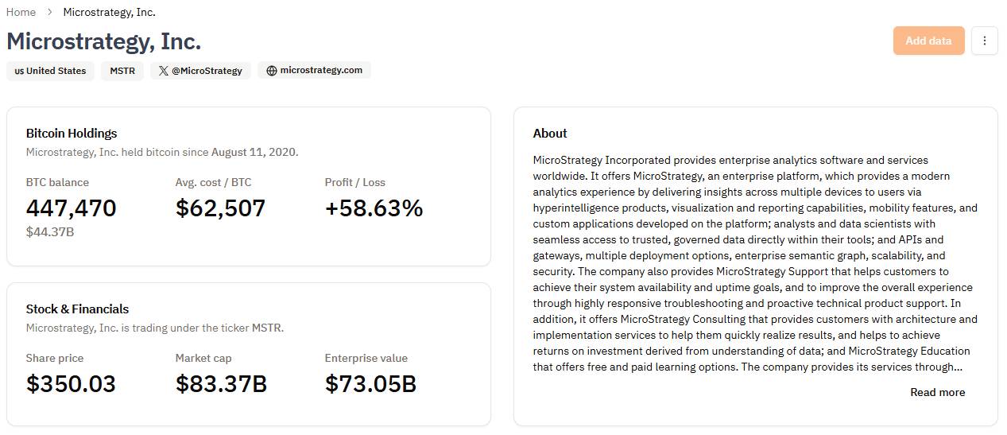Click the globe icon beside microstrategy.com
This screenshot has width=1007, height=435.
coord(272,71)
